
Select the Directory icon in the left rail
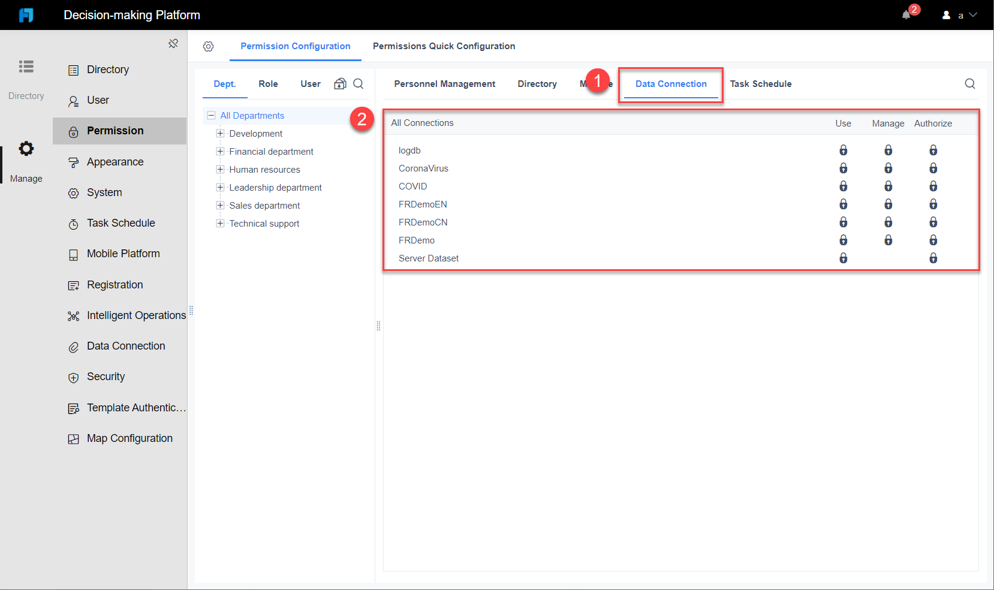(26, 67)
